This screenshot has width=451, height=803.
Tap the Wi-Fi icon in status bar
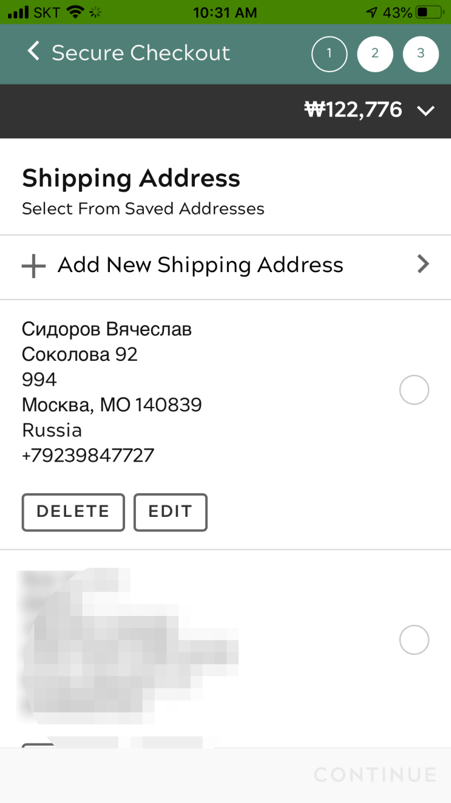coord(75,12)
